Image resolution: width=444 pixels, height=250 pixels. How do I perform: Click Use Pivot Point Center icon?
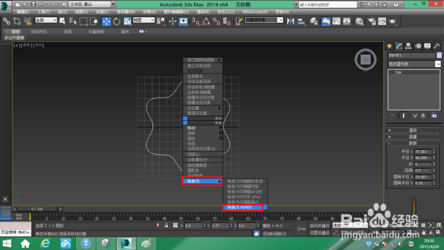point(161,21)
